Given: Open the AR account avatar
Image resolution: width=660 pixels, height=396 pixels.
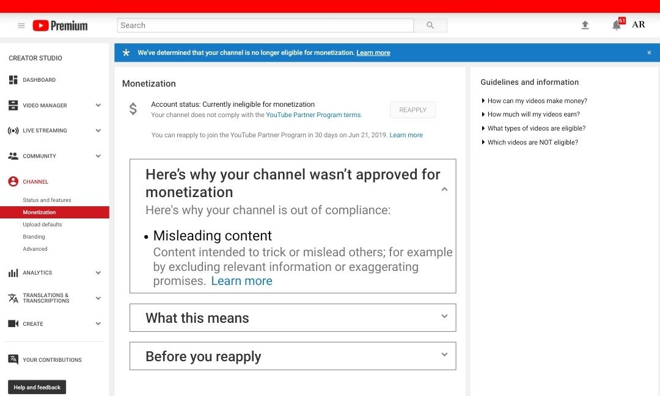Looking at the screenshot, I should (x=639, y=24).
